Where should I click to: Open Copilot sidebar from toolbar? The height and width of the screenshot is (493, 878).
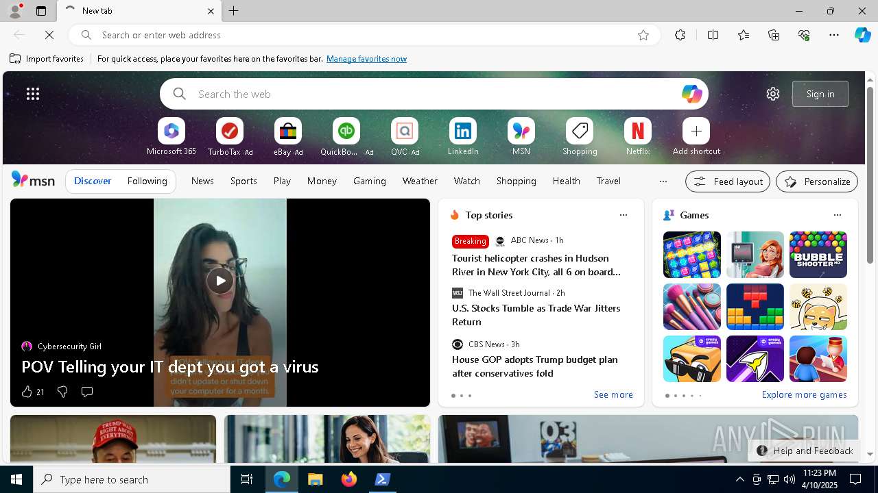coord(862,35)
